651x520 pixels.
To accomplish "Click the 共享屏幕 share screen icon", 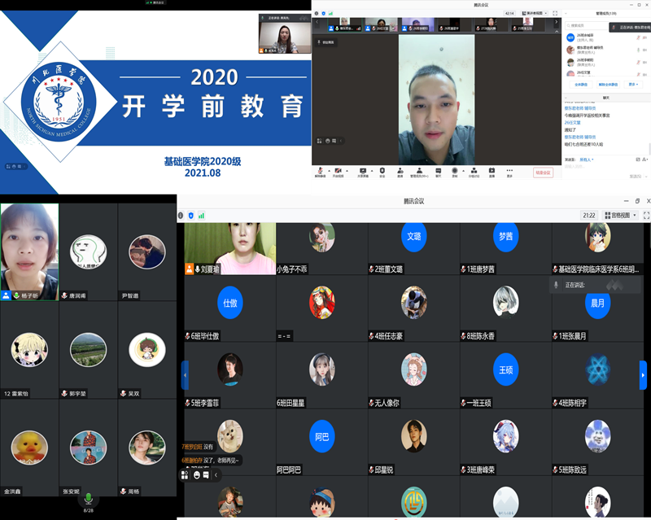I will click(361, 173).
